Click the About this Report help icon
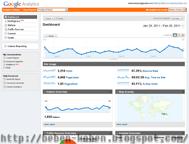 (4, 79)
